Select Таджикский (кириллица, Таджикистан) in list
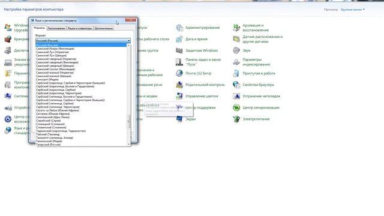This screenshot has width=384, height=216. coord(81,131)
